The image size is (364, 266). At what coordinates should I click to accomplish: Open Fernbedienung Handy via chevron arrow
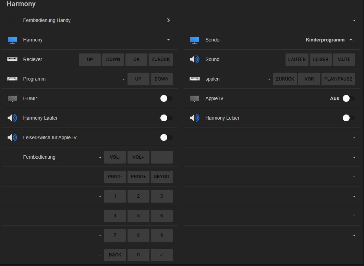pyautogui.click(x=168, y=20)
